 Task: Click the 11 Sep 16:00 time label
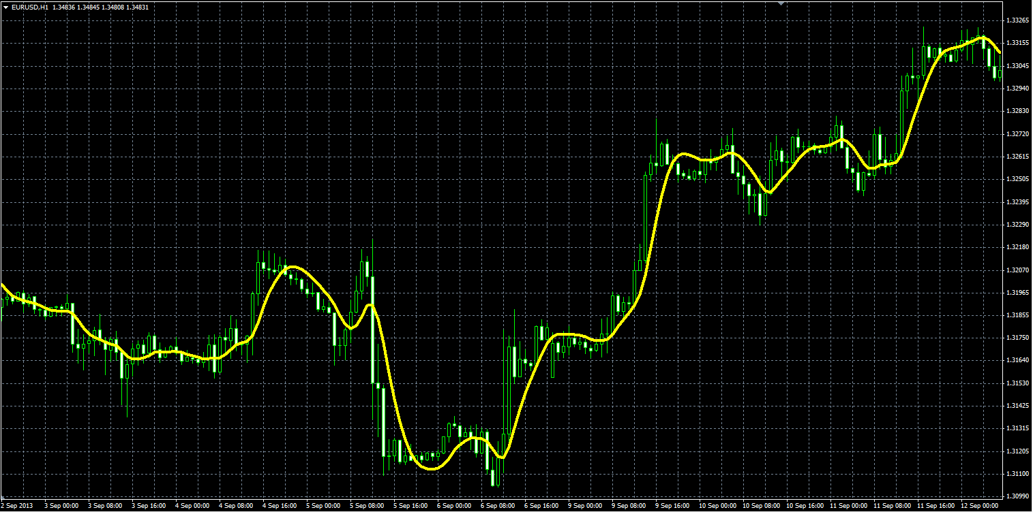click(935, 506)
